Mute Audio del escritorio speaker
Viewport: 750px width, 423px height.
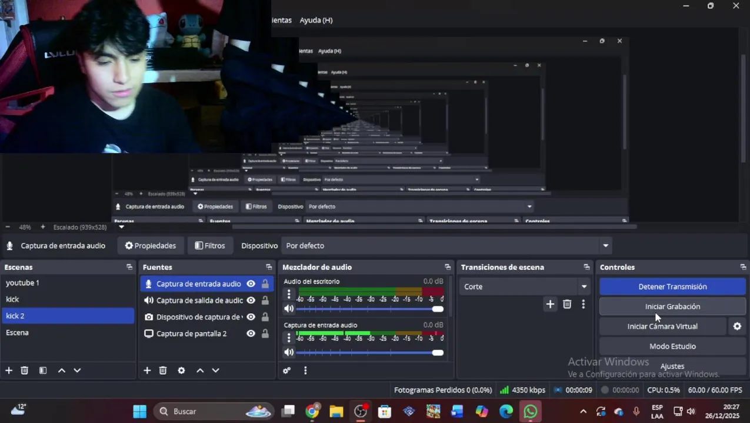(289, 309)
